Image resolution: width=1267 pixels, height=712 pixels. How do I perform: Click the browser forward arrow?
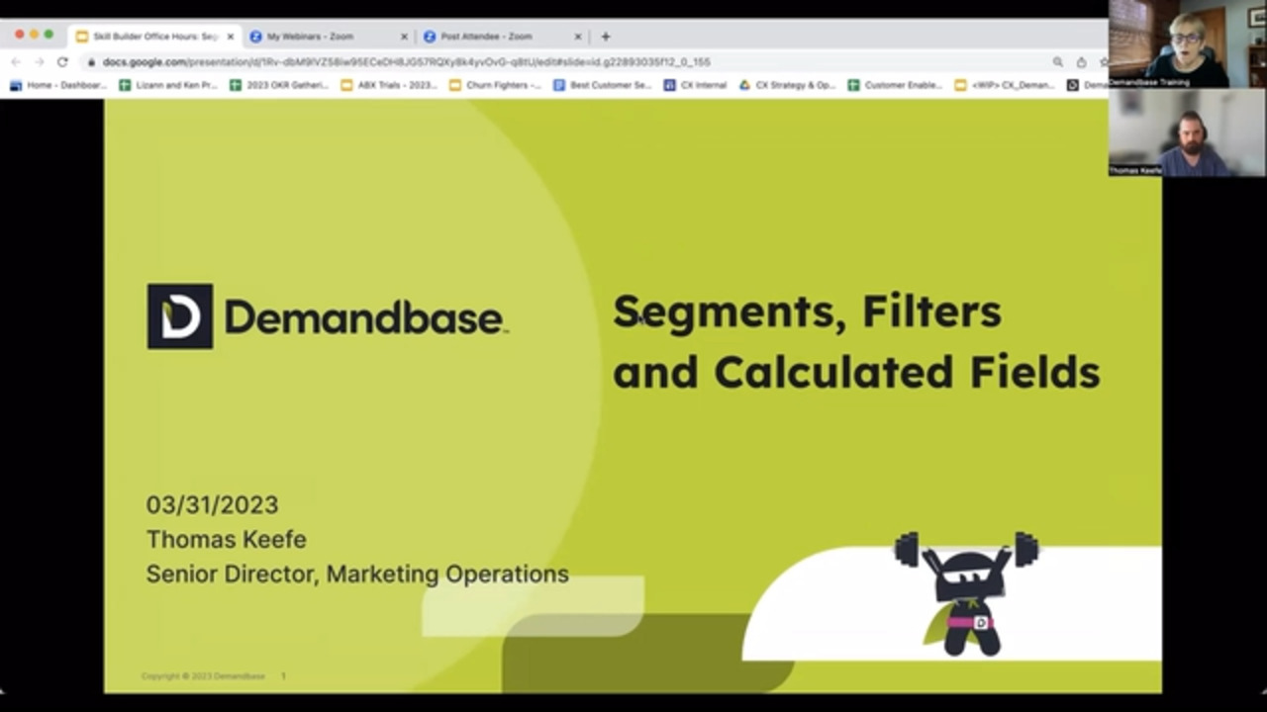39,61
